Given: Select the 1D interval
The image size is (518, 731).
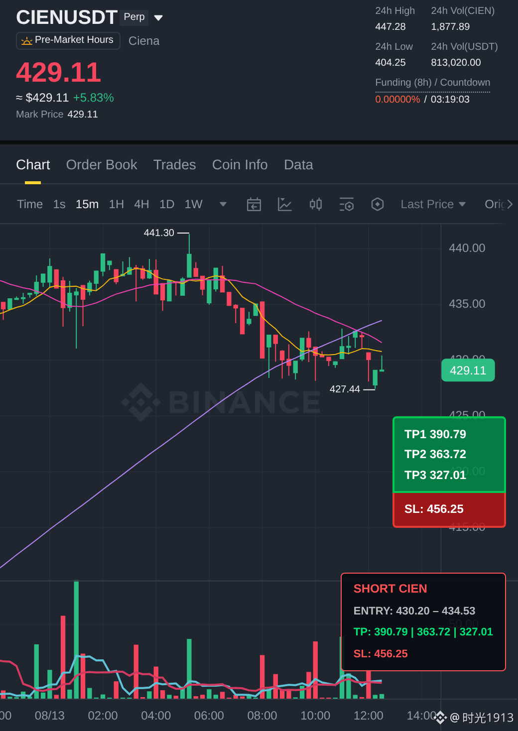Looking at the screenshot, I should point(167,204).
